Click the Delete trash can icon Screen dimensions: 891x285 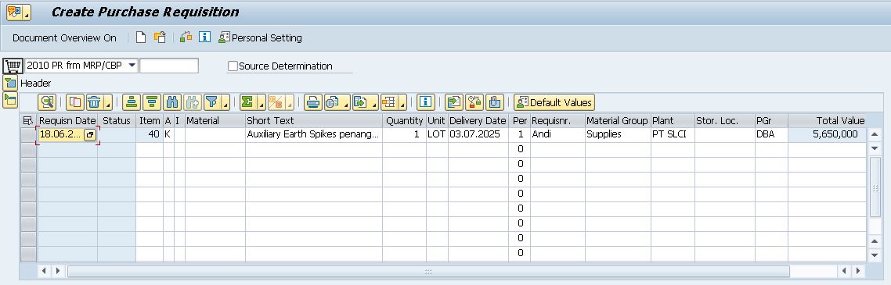coord(94,102)
